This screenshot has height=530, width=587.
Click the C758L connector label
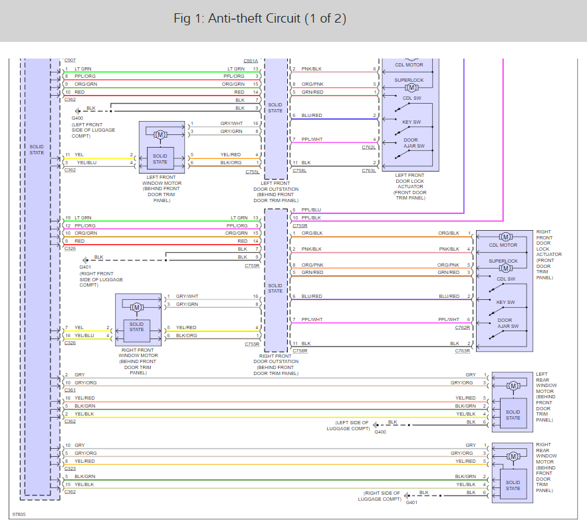click(300, 171)
